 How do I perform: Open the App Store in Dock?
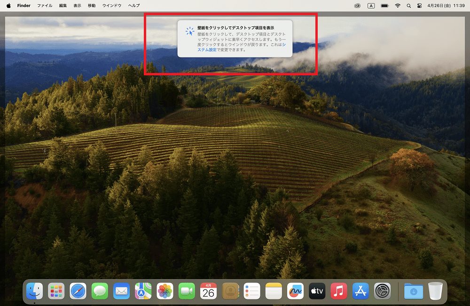click(360, 291)
